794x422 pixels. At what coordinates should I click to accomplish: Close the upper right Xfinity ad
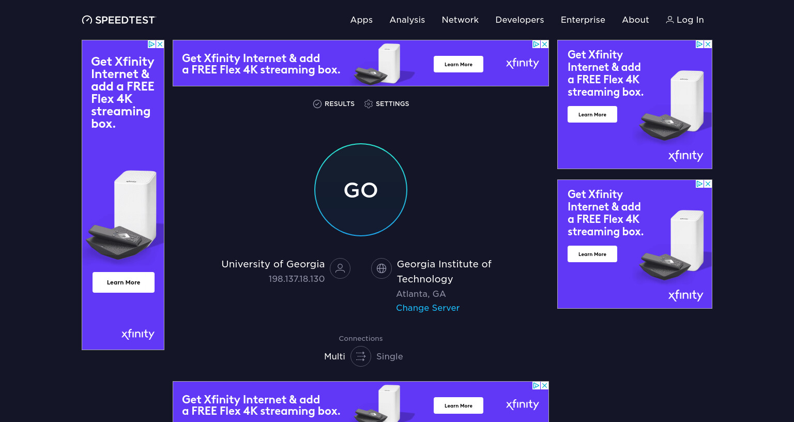[708, 44]
